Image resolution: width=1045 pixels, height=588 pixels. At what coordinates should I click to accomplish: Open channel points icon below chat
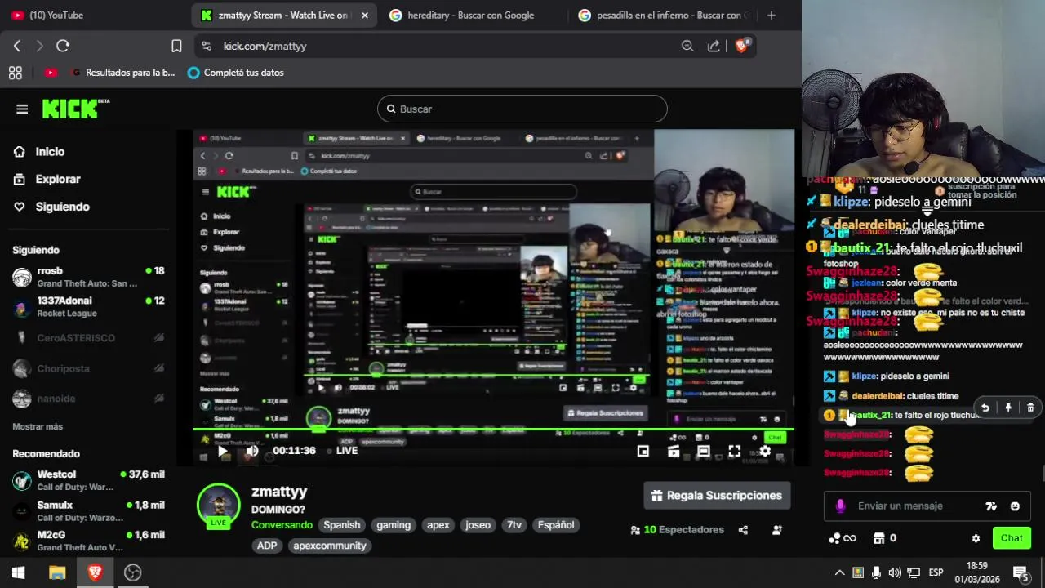[842, 538]
